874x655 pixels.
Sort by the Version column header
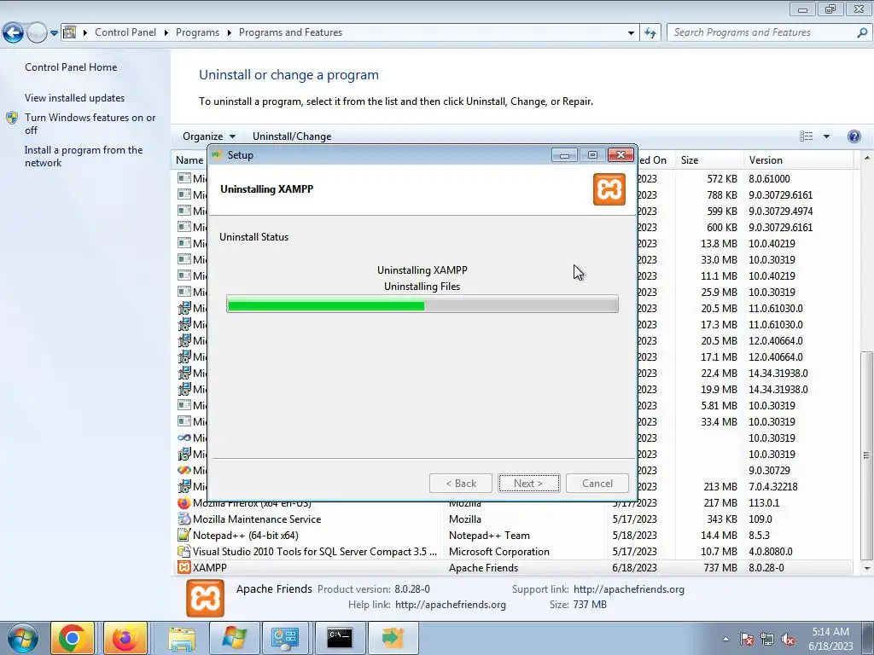point(798,159)
